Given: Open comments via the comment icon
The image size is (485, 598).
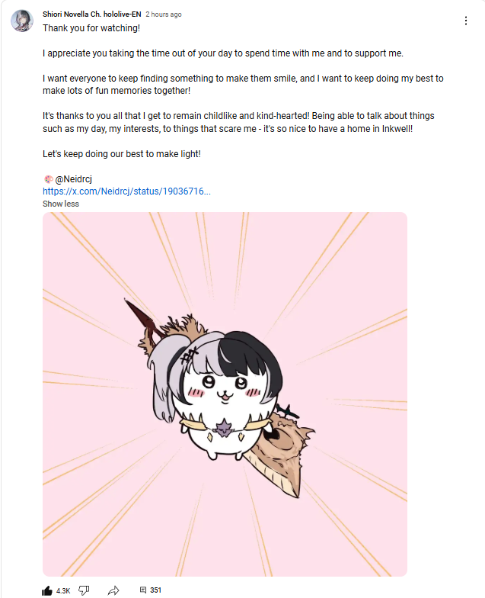Looking at the screenshot, I should pyautogui.click(x=143, y=590).
